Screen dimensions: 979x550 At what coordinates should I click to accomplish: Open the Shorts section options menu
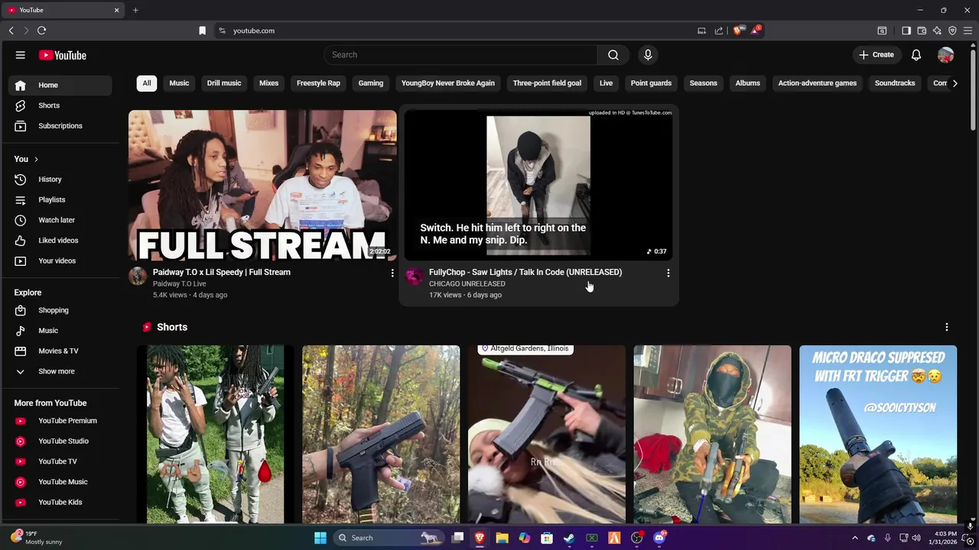point(947,327)
